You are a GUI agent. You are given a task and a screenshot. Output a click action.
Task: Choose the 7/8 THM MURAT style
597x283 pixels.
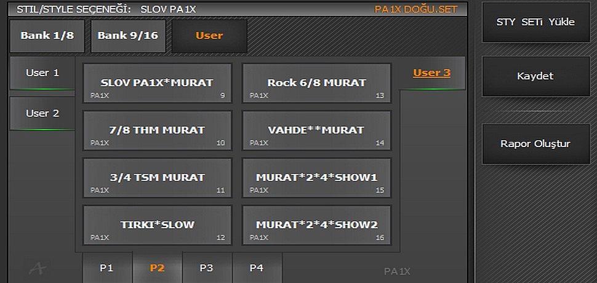click(x=157, y=130)
